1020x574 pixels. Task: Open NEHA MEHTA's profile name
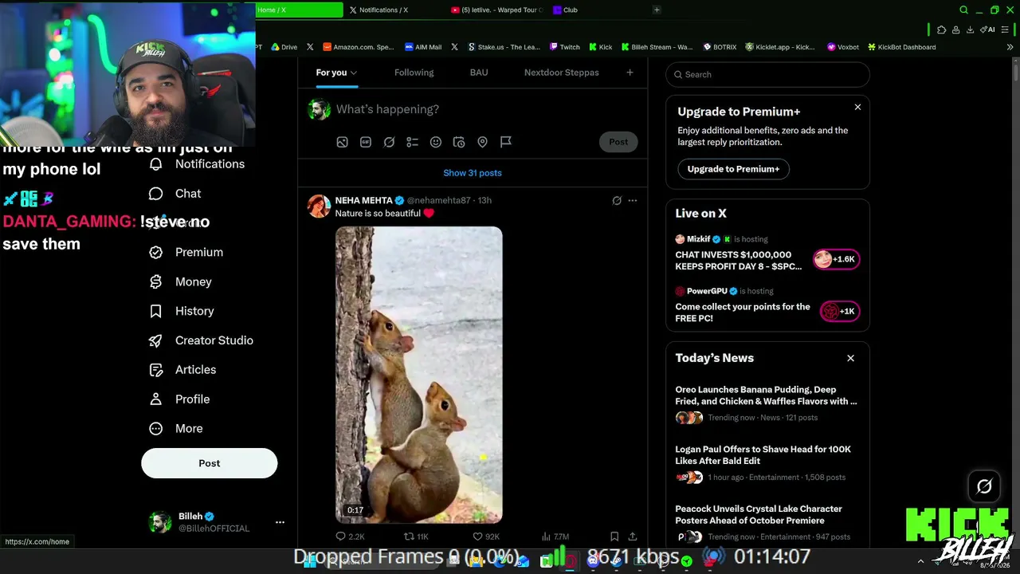click(x=364, y=201)
